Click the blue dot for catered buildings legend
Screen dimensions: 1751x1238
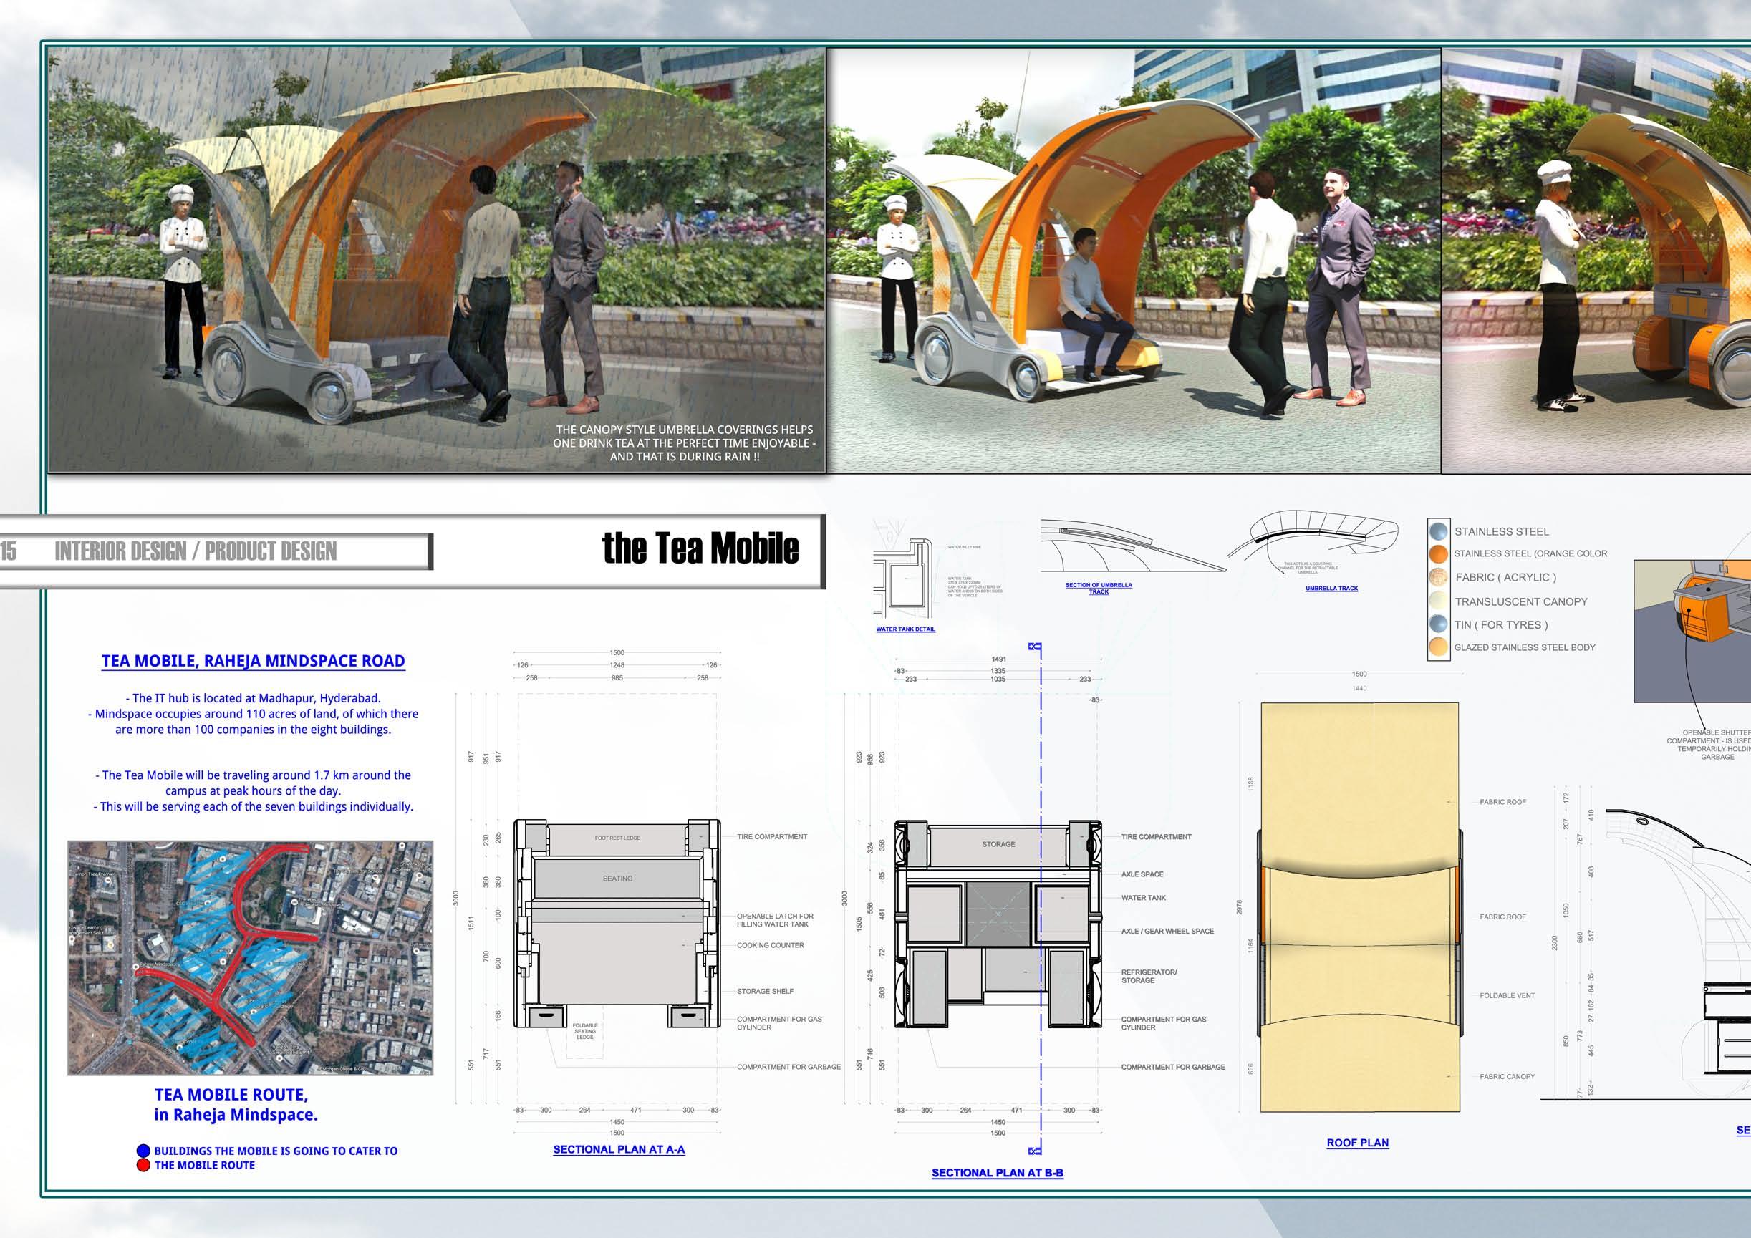pos(143,1151)
